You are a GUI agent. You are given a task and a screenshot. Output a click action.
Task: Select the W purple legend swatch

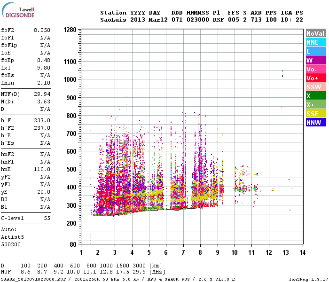[316, 60]
